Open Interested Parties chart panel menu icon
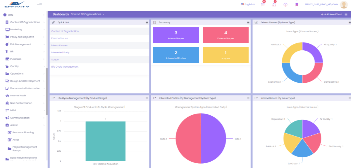 coord(248,98)
